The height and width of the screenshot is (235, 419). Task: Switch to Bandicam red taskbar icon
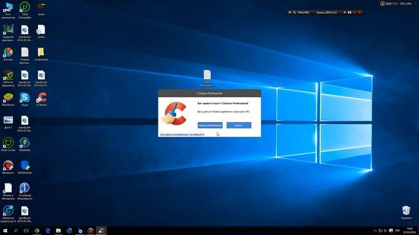pyautogui.click(x=90, y=230)
